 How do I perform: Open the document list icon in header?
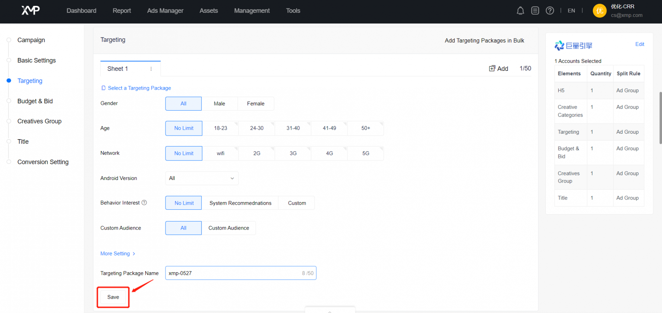click(x=535, y=11)
